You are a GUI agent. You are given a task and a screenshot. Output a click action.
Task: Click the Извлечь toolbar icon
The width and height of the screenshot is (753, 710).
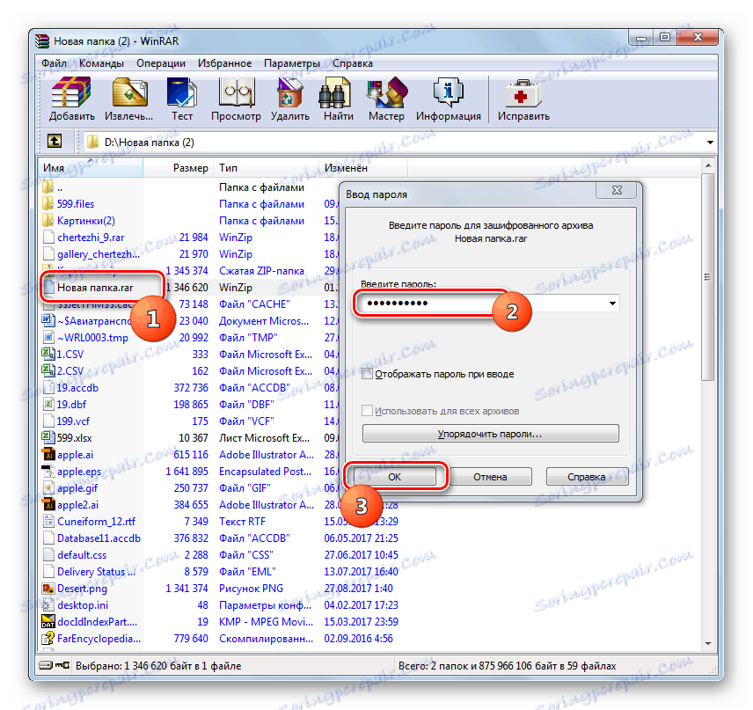tap(129, 92)
